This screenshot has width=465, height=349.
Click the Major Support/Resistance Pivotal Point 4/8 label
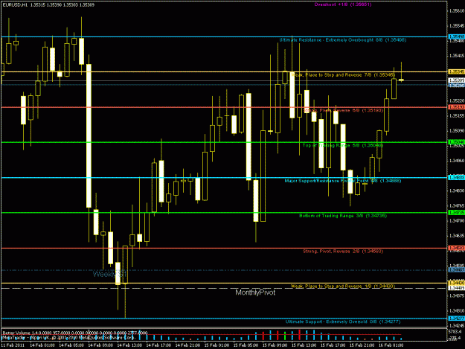[343, 181]
